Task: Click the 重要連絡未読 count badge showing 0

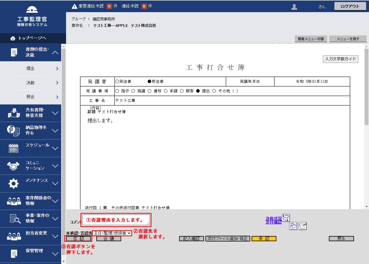Action: tap(109, 6)
